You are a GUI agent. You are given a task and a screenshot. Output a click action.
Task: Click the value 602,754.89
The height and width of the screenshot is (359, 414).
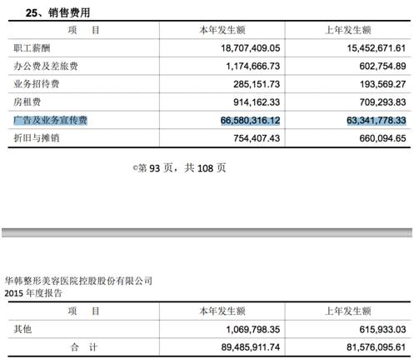coord(382,66)
